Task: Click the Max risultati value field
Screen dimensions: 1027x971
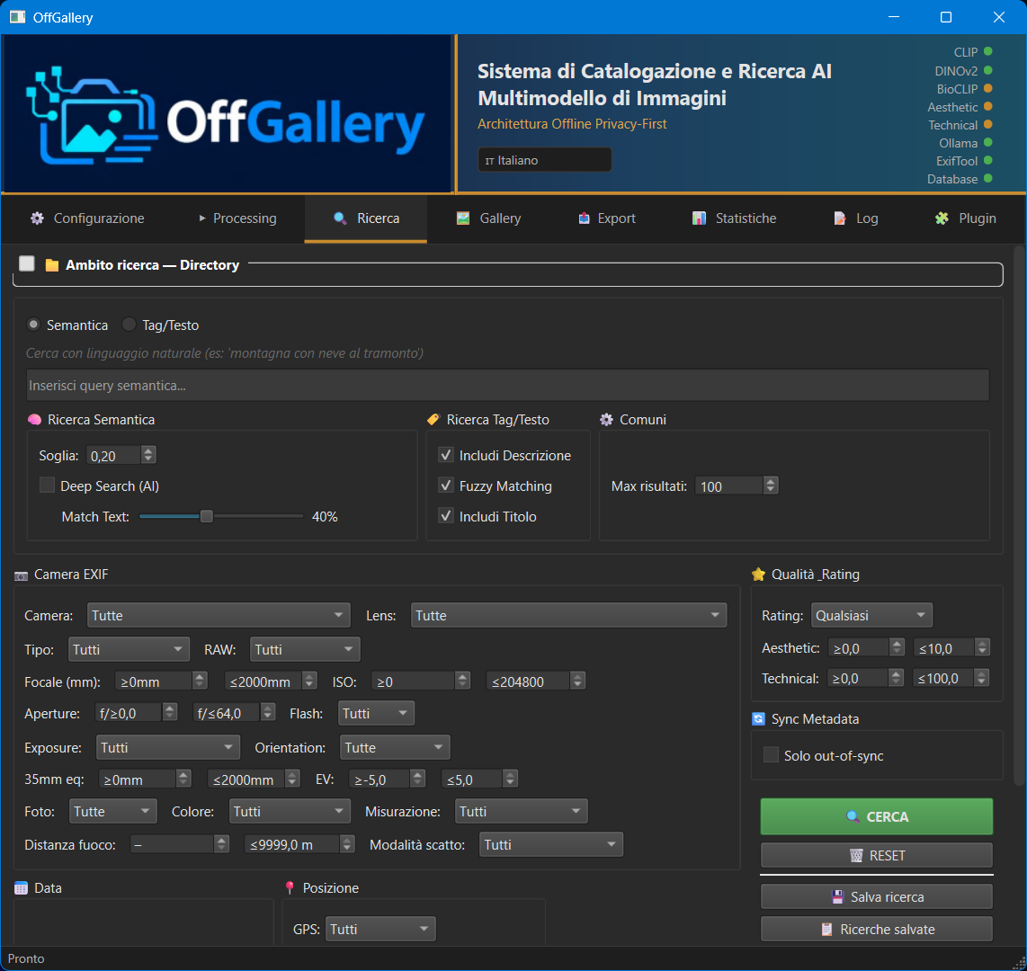Action: coord(728,486)
